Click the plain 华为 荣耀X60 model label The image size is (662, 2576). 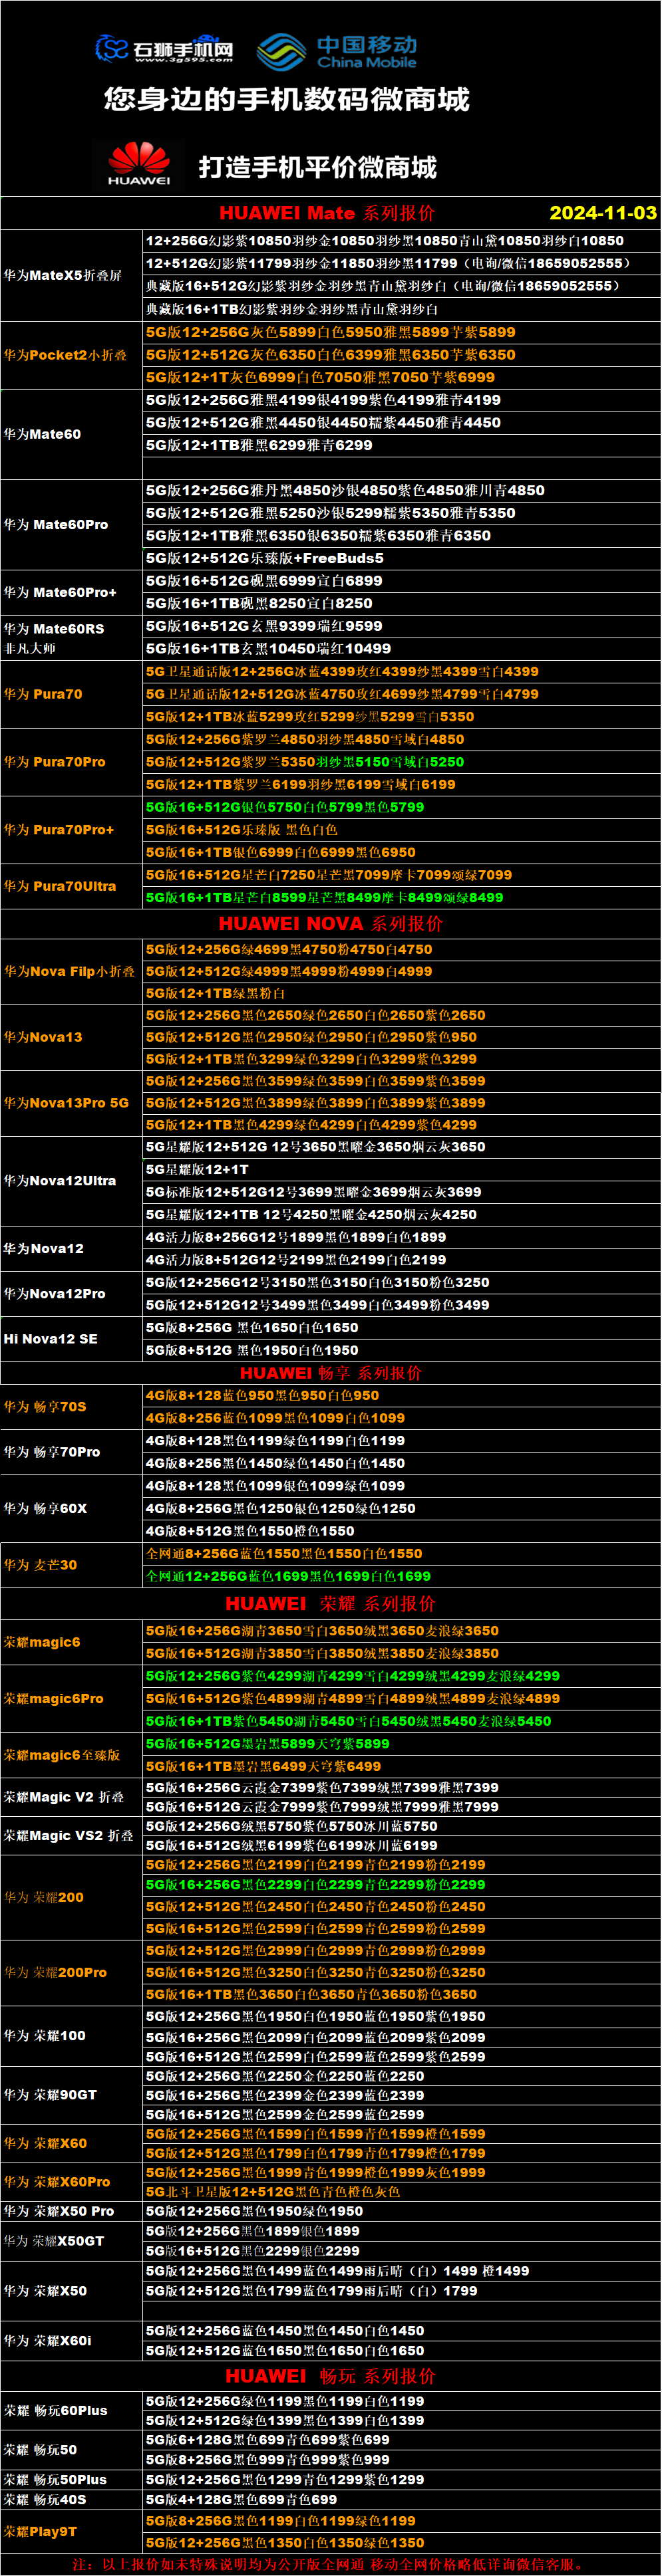(45, 2144)
